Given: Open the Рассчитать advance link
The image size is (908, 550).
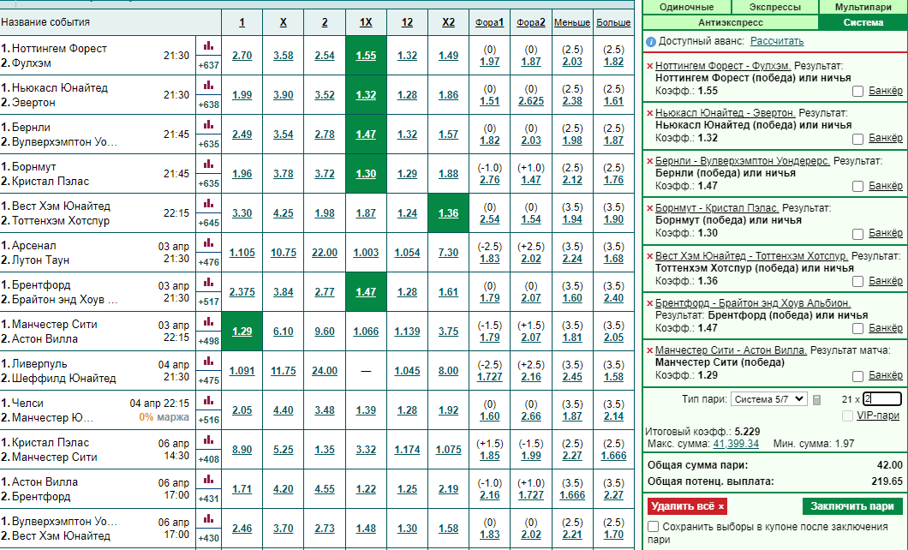Looking at the screenshot, I should 777,41.
